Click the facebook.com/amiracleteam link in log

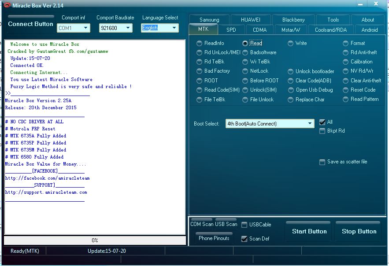pos(48,178)
